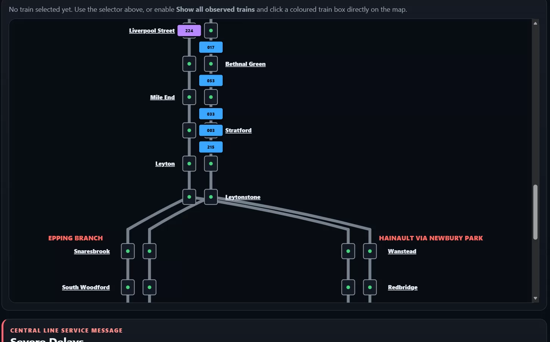
Task: Open the Leytonstone station link
Action: coord(243,197)
